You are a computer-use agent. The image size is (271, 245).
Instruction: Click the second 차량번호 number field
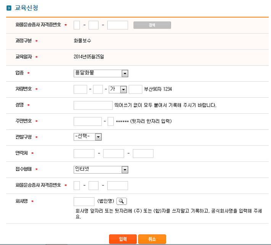98,89
